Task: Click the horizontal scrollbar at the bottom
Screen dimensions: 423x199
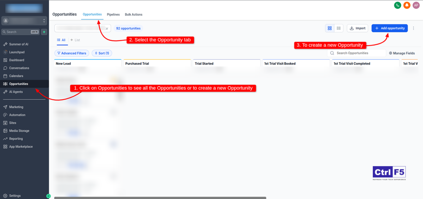Action: (x=160, y=198)
